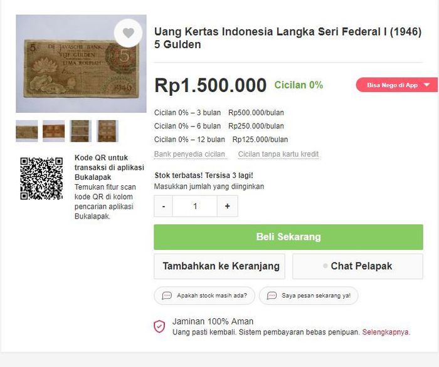Click the shield guarantee icon
Screen dimensions: 439x367
(x=159, y=326)
